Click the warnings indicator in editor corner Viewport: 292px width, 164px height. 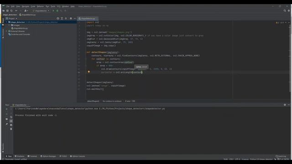pos(280,23)
